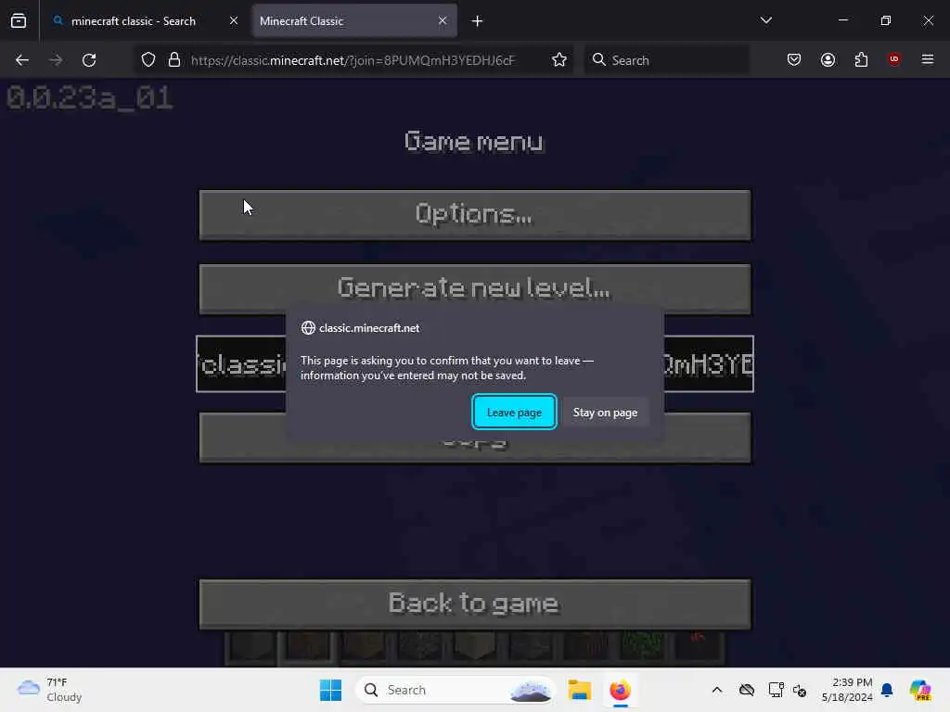Click Back to game
This screenshot has width=950, height=712.
(475, 604)
